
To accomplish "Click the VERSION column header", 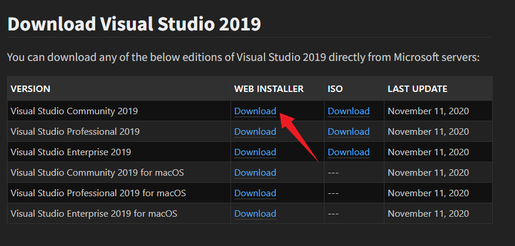I will [x=31, y=89].
